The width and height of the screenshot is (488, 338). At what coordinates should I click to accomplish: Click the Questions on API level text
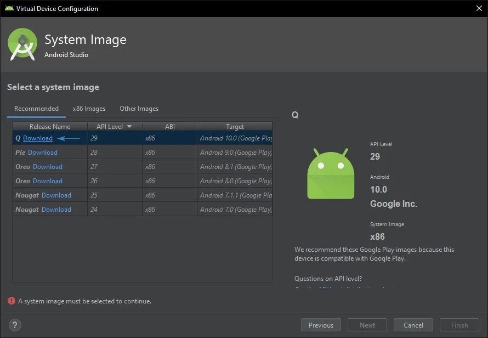click(x=328, y=279)
